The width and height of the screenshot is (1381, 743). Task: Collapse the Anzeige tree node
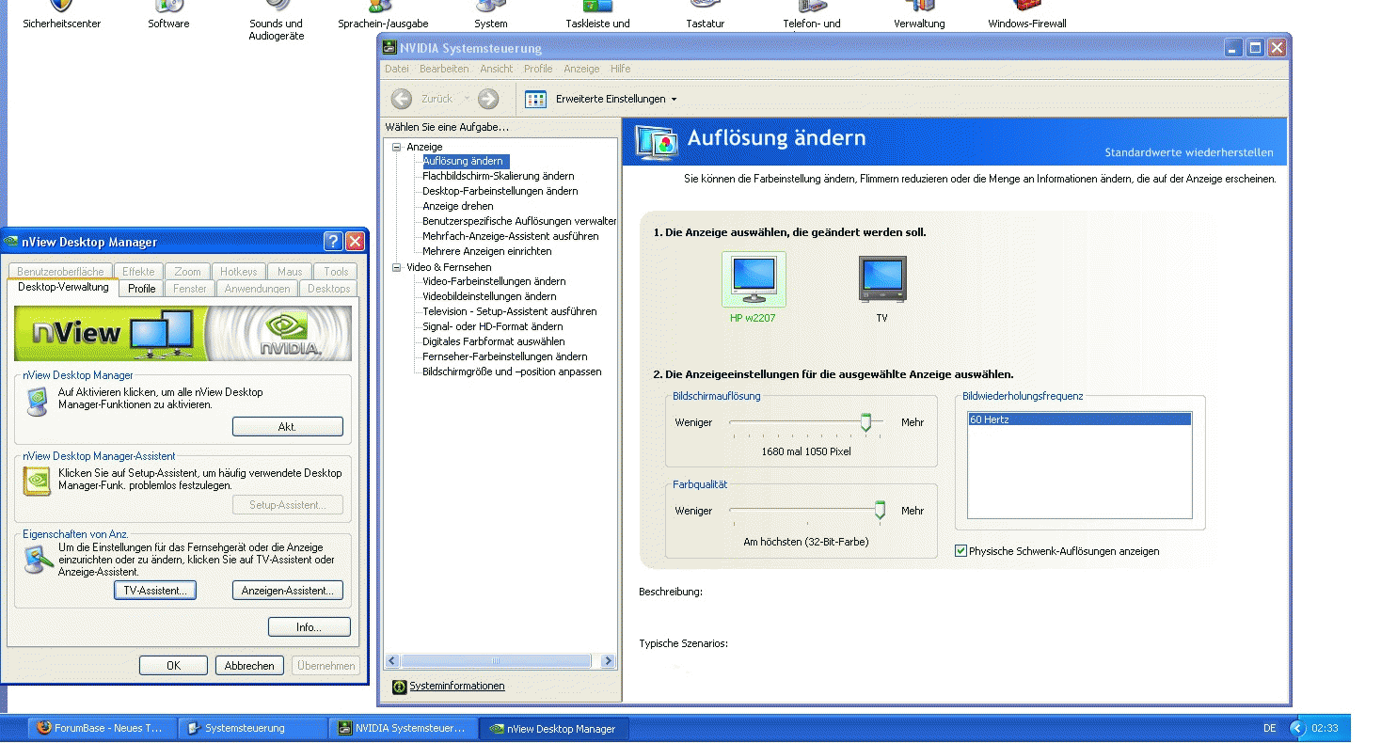396,147
